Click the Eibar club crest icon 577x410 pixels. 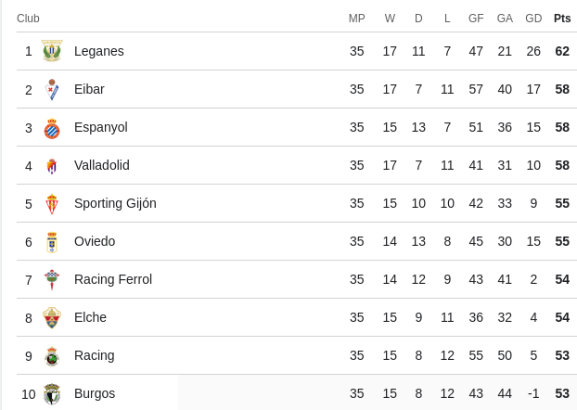pos(52,89)
